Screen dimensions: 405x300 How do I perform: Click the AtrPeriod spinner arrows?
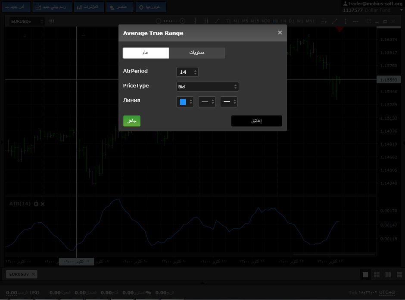click(x=196, y=72)
